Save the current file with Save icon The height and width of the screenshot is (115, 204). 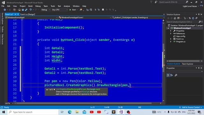coord(23,10)
